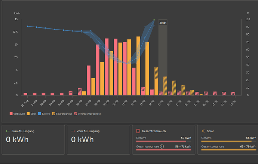Click the red Vom AC-Eingang arrow
The width and height of the screenshot is (258, 164).
pos(73,131)
